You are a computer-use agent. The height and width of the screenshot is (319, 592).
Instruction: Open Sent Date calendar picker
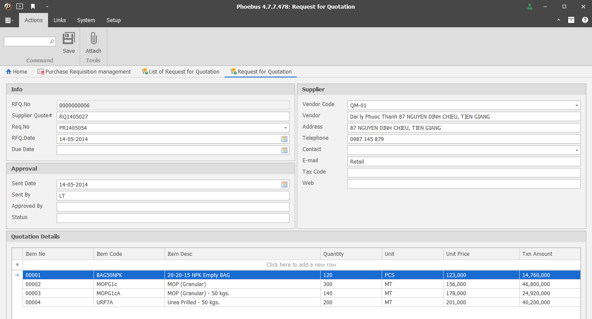tap(284, 184)
